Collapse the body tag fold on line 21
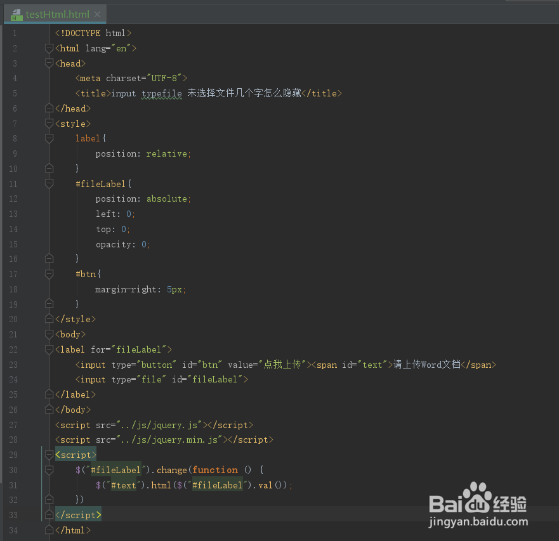The image size is (559, 541). pyautogui.click(x=49, y=334)
